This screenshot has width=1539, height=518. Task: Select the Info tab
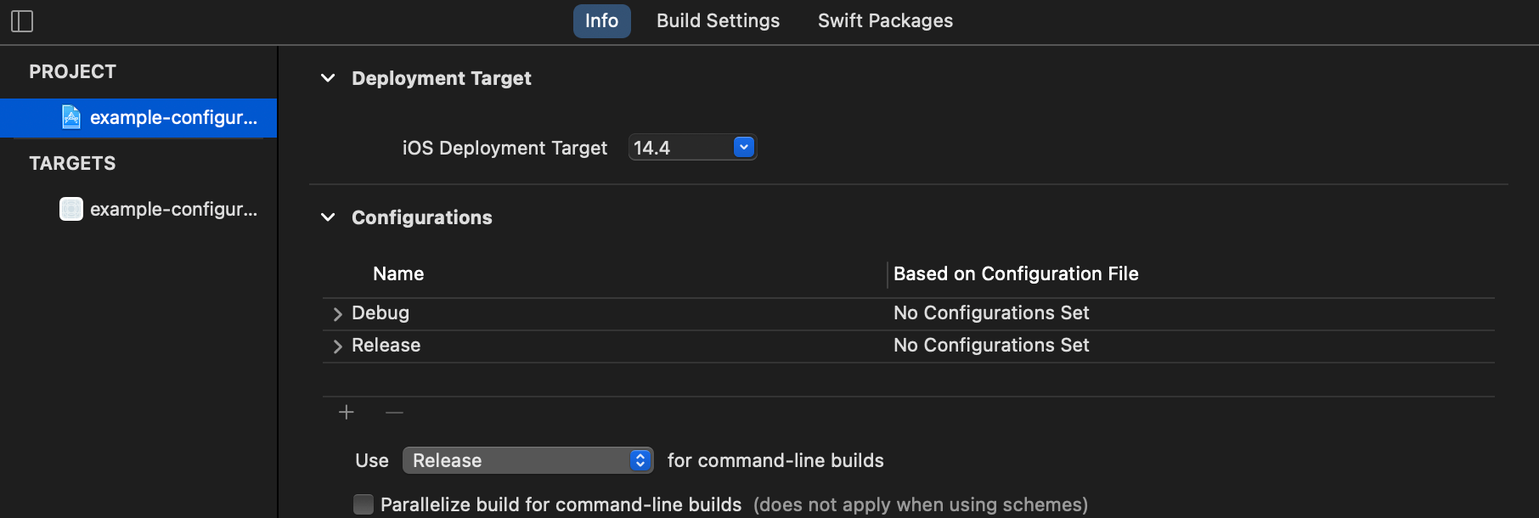tap(601, 21)
